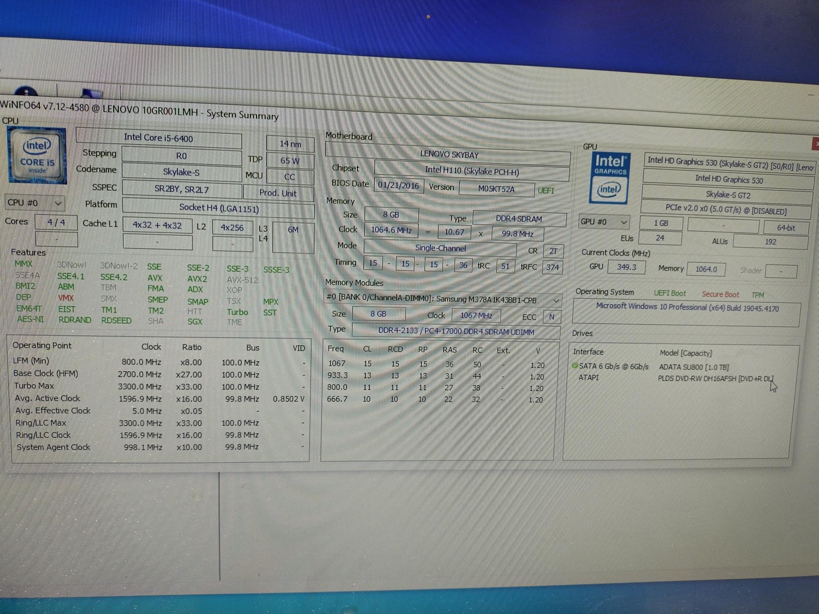The height and width of the screenshot is (614, 819).
Task: Click the motherboard name LENOVO SKYBAY
Action: pos(449,155)
